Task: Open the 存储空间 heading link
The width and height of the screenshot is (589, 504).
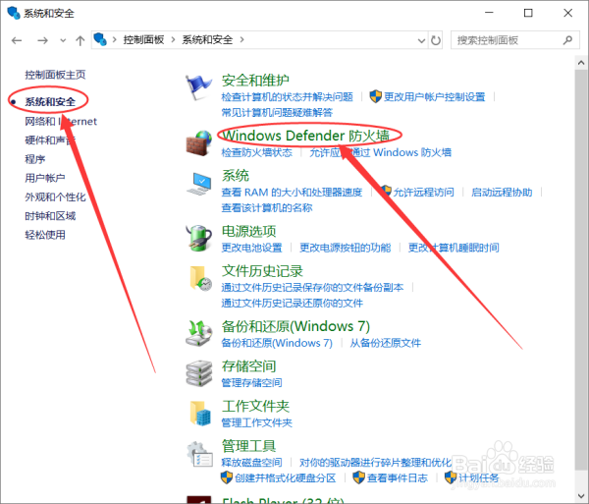Action: 248,365
